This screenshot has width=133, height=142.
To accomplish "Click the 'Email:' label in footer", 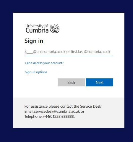I will pyautogui.click(x=29, y=112).
